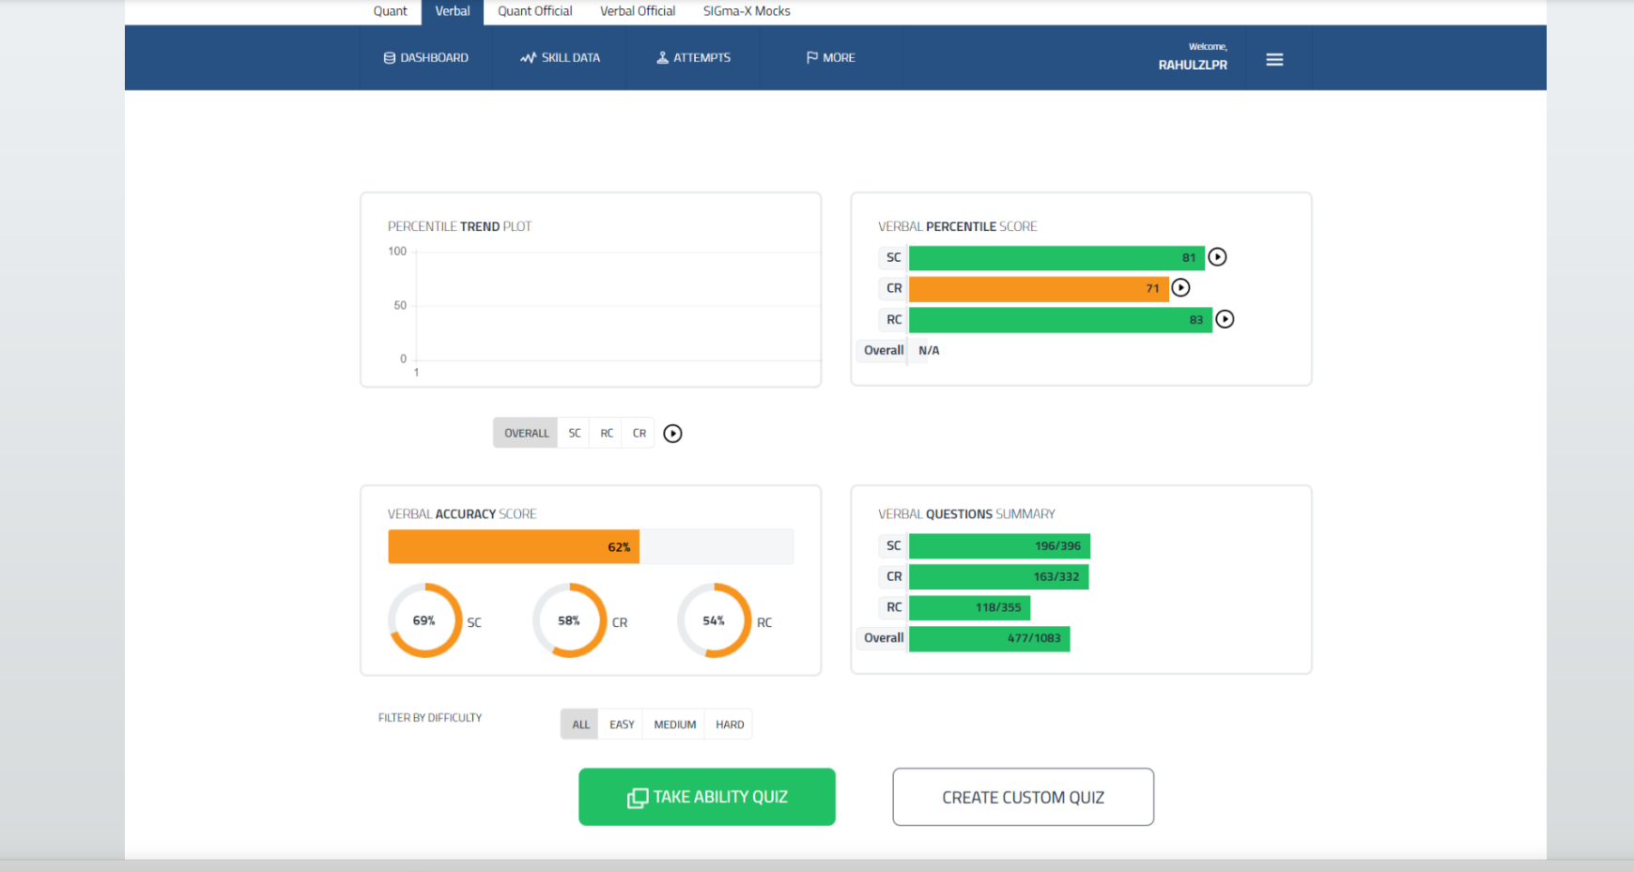The width and height of the screenshot is (1634, 872).
Task: Click play icon next to SC percentile bar
Action: [1217, 257]
